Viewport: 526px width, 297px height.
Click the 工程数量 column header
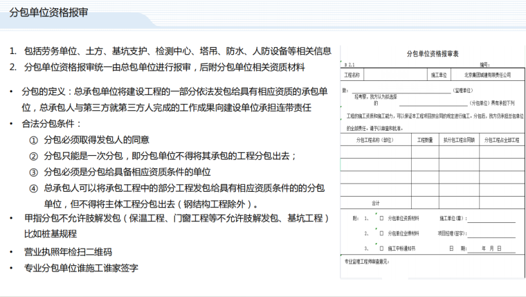click(424, 140)
